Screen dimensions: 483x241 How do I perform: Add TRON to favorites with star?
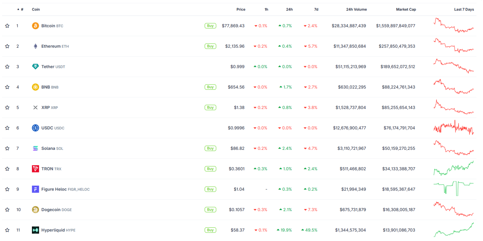(7, 169)
